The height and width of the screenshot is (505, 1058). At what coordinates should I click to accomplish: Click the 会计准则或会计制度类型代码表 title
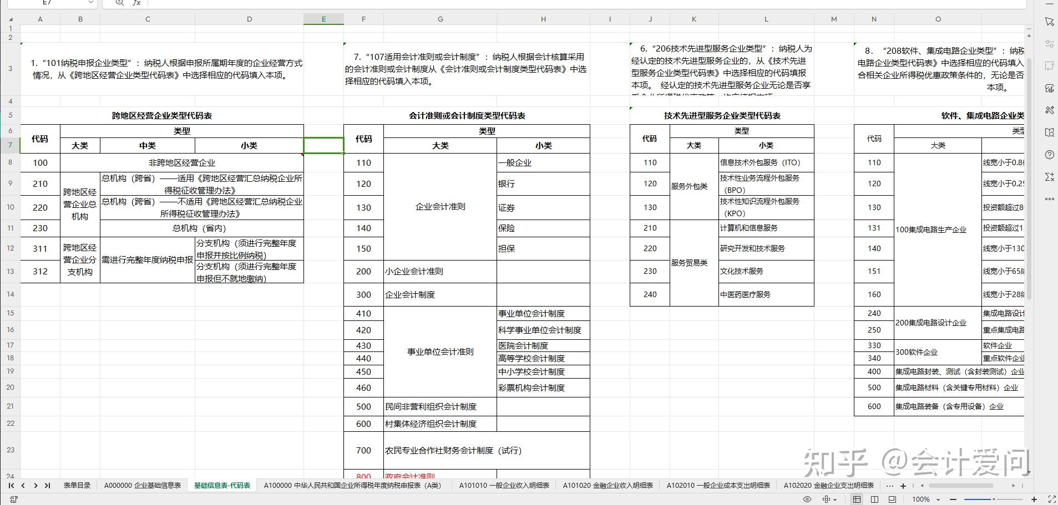point(467,116)
